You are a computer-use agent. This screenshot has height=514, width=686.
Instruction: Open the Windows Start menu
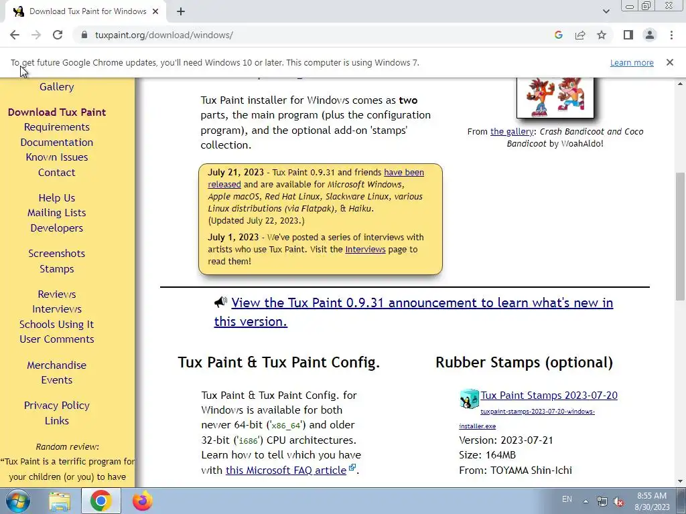tap(17, 501)
